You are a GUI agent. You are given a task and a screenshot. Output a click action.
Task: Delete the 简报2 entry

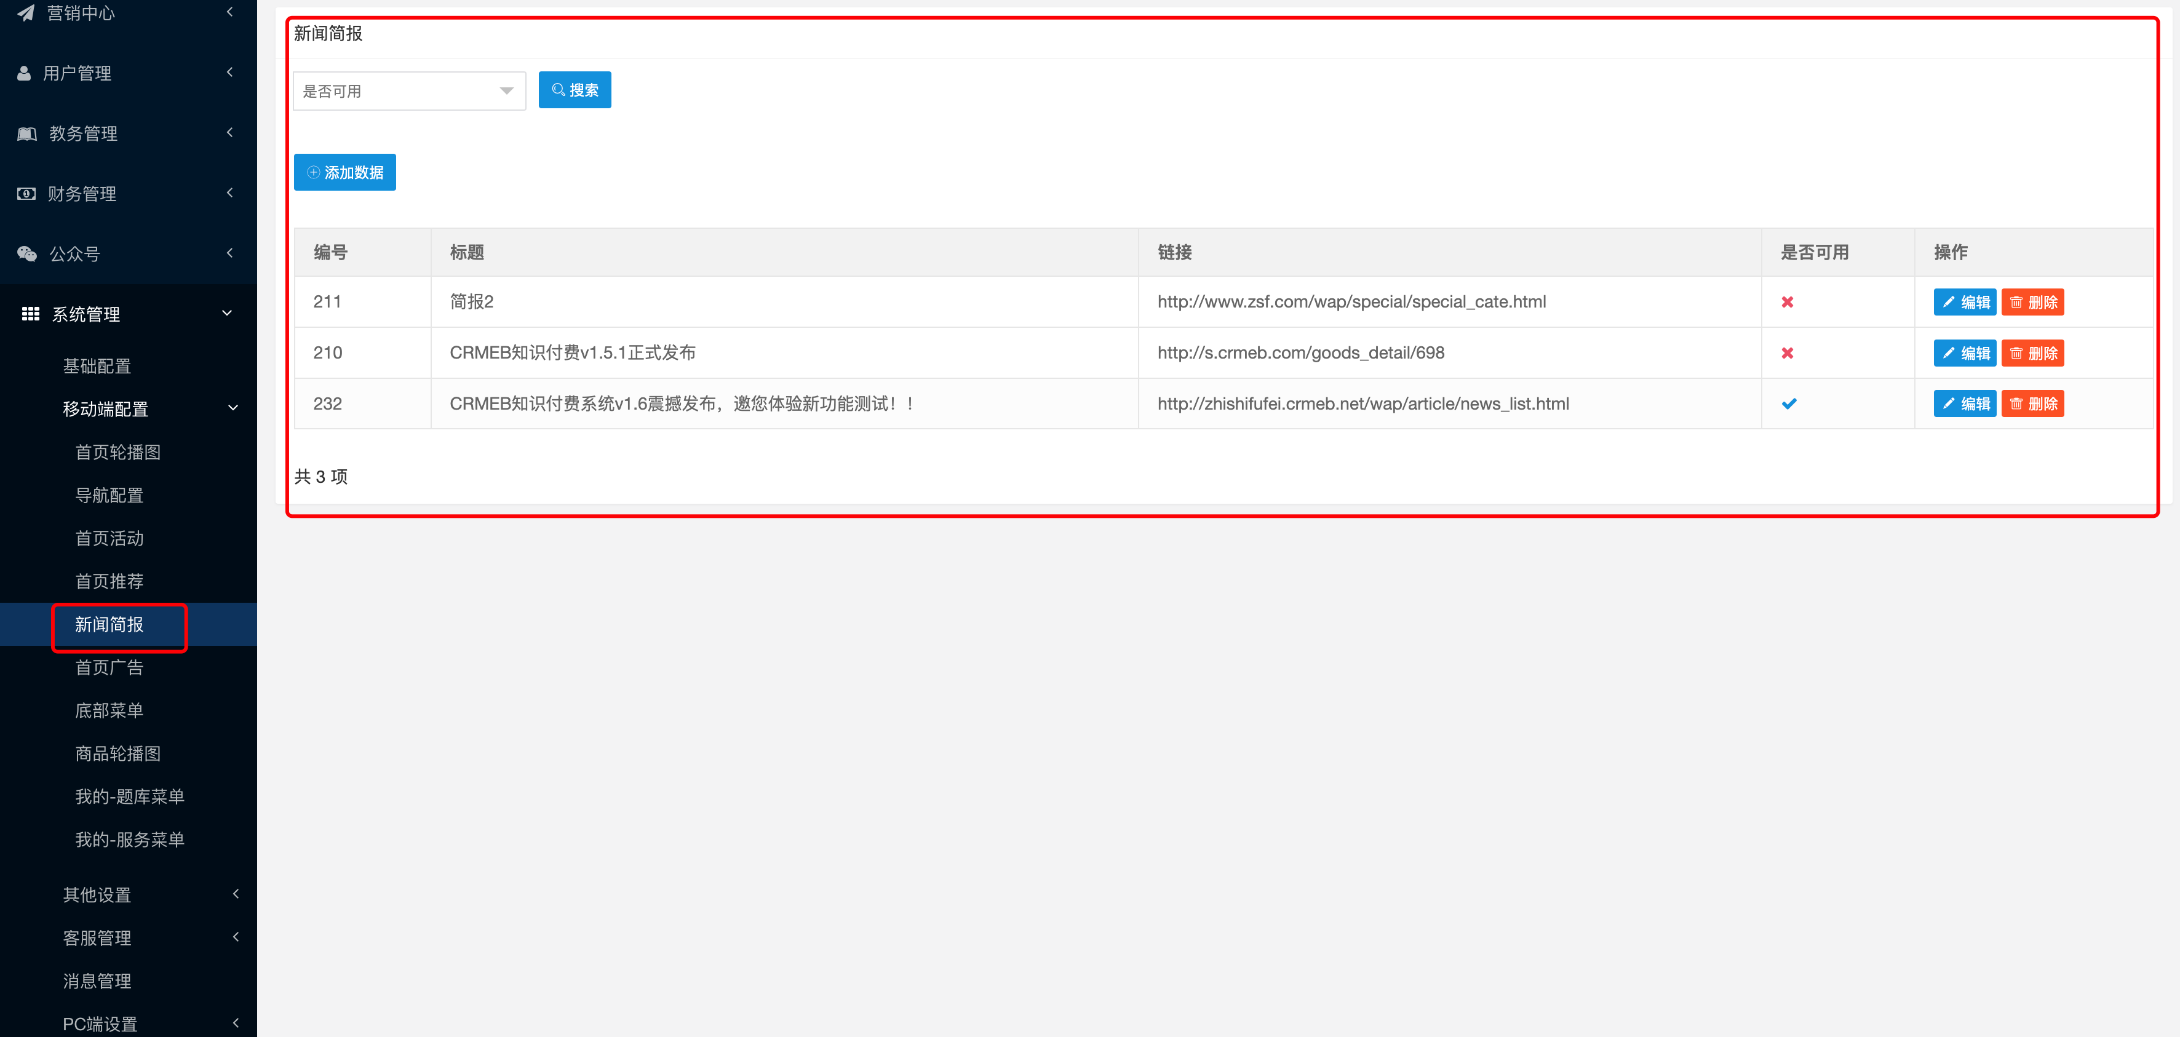point(2033,302)
